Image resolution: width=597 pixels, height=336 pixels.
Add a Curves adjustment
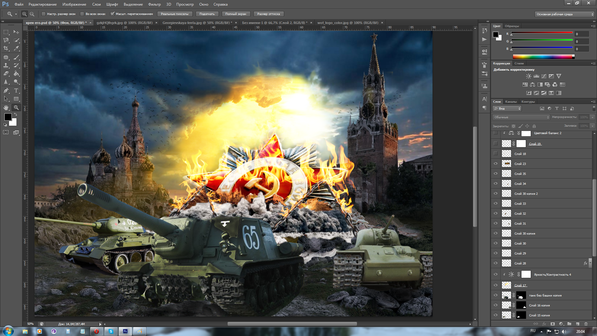tap(544, 76)
